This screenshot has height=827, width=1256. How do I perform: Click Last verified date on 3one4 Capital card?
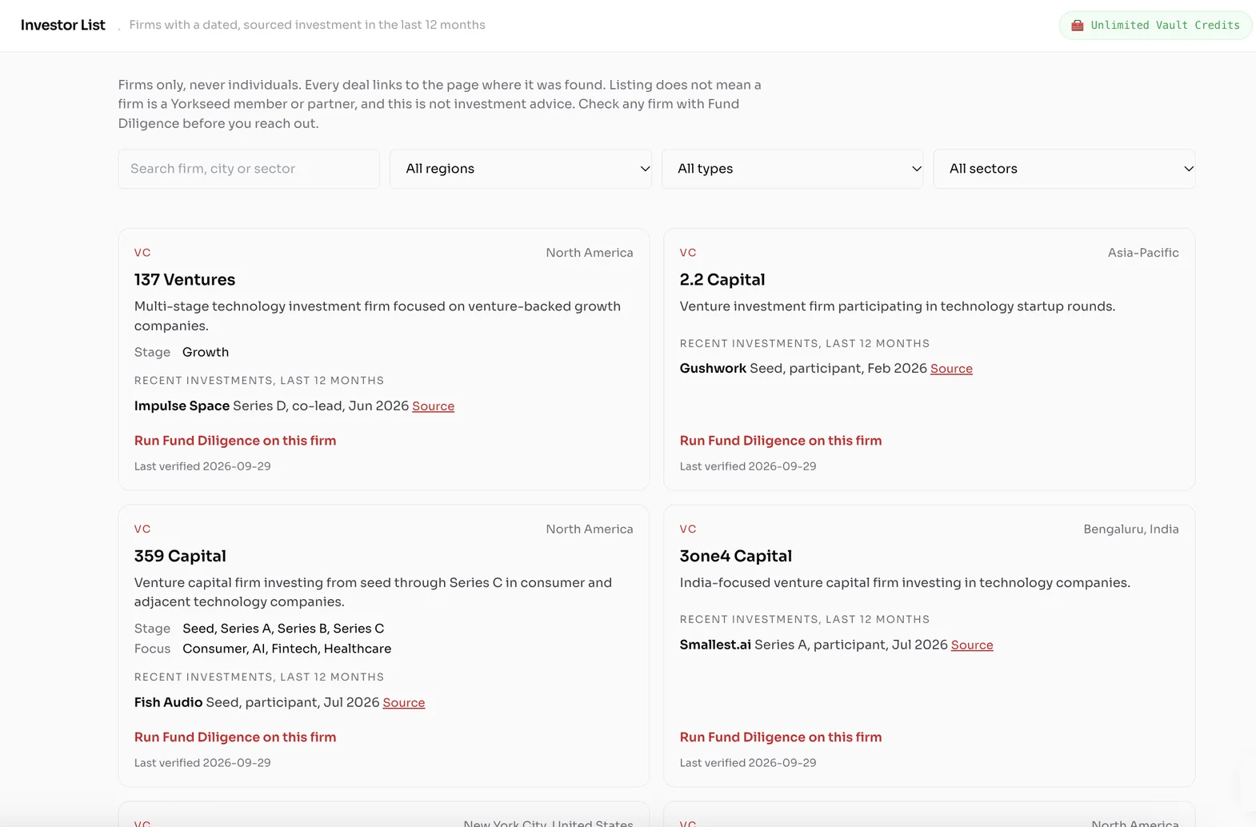748,763
